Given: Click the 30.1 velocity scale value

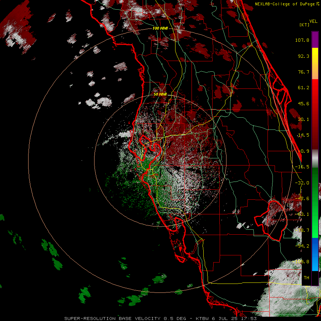Looking at the screenshot, I should [304, 119].
